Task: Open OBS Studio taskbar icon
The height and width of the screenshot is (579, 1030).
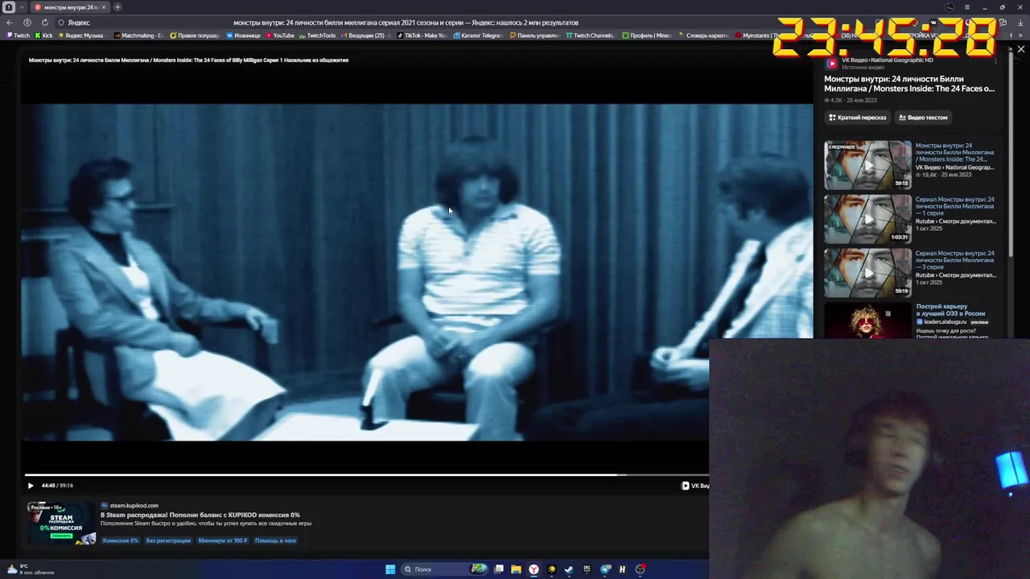Action: pos(641,569)
